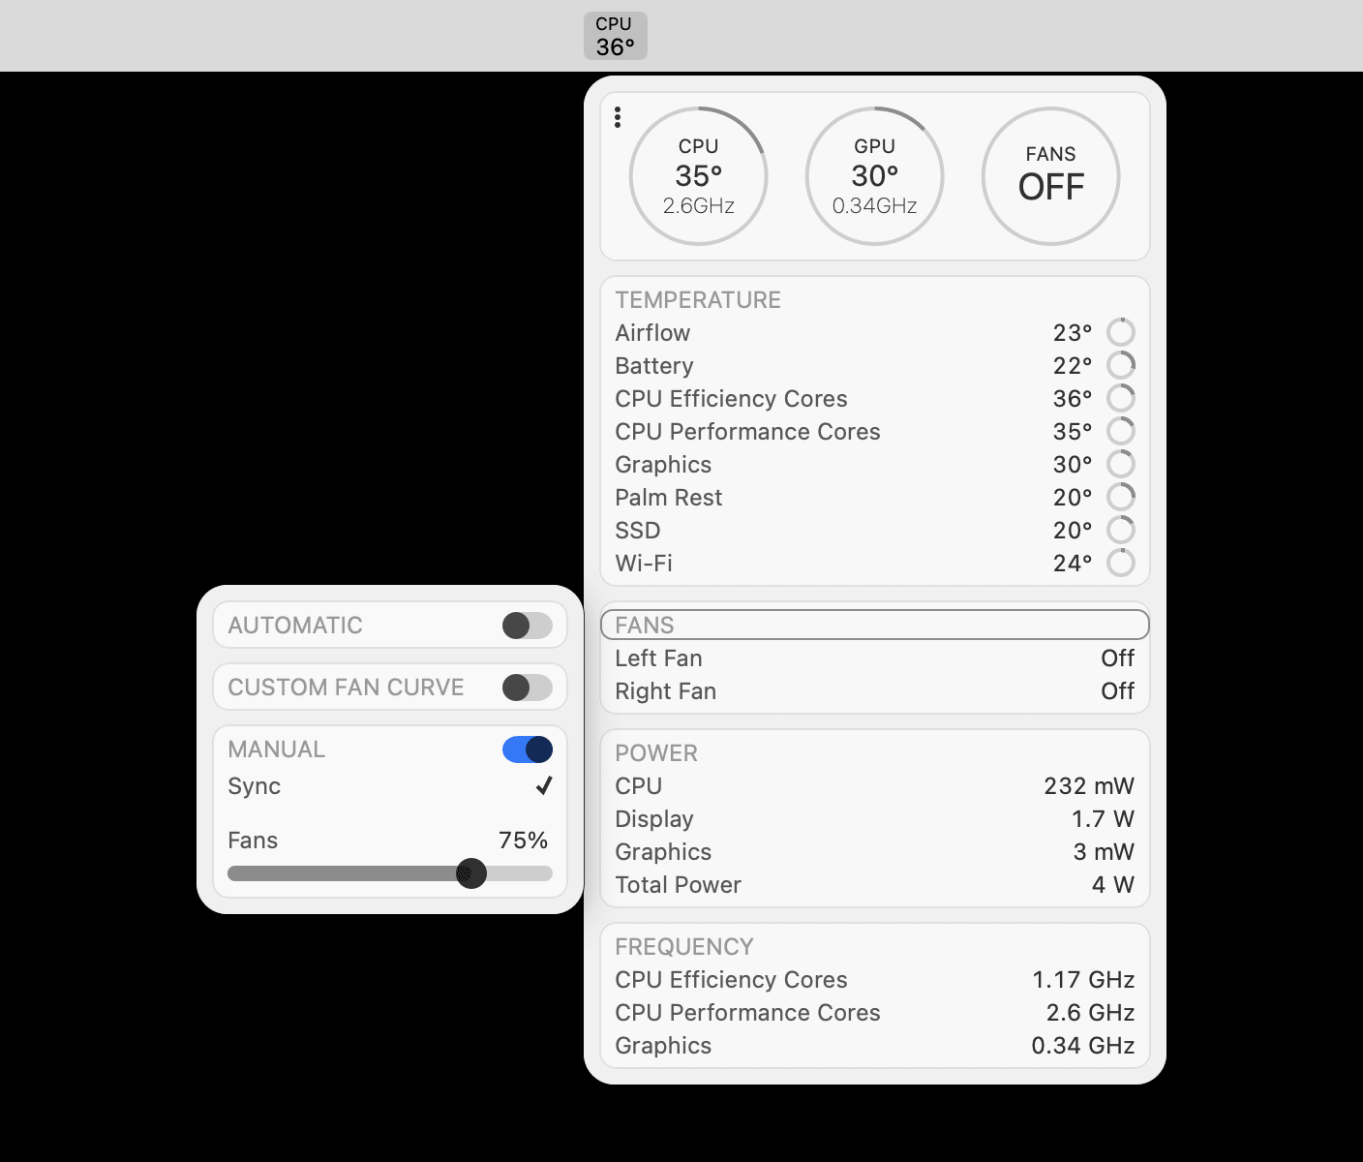Select the Battery temperature row label
This screenshot has height=1162, width=1363.
click(654, 366)
